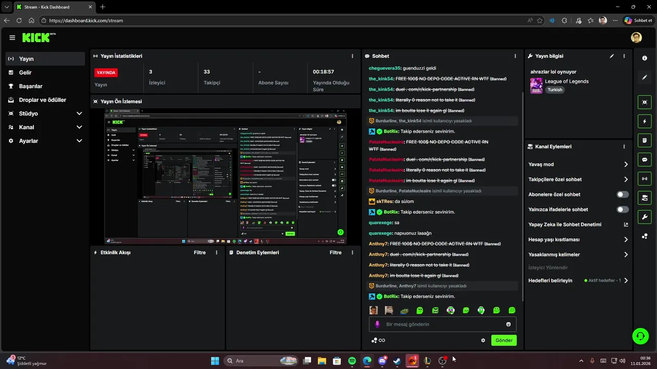Open Steam from the Windows taskbar
657x369 pixels.
pyautogui.click(x=397, y=361)
